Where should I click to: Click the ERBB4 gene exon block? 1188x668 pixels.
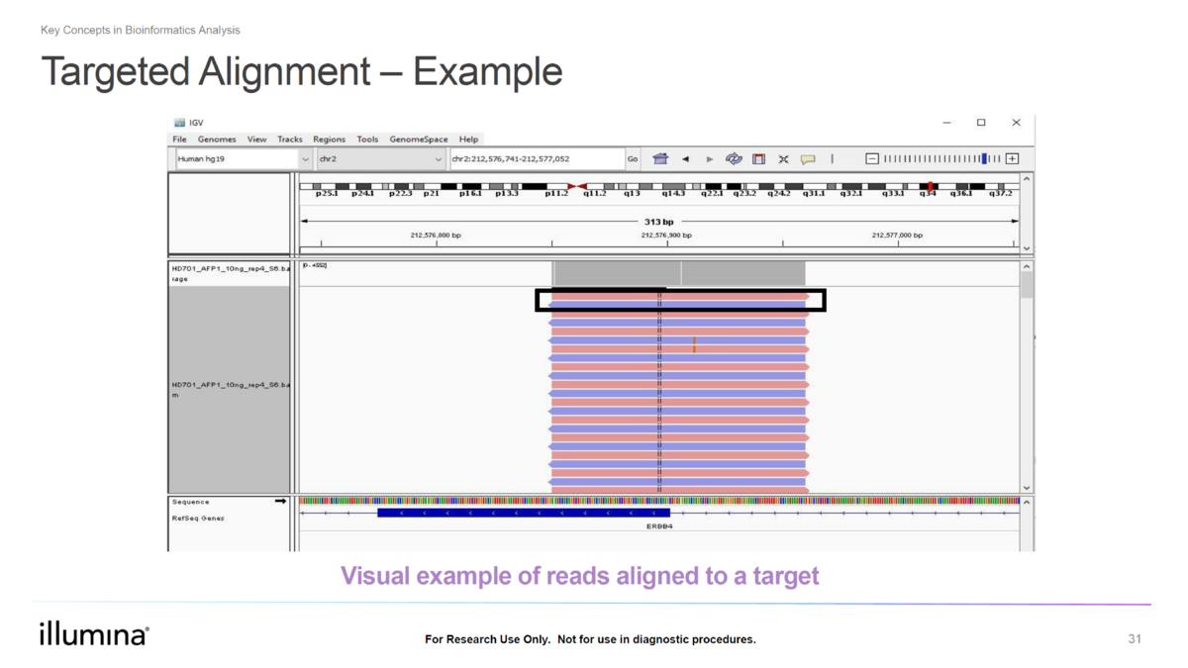click(523, 513)
